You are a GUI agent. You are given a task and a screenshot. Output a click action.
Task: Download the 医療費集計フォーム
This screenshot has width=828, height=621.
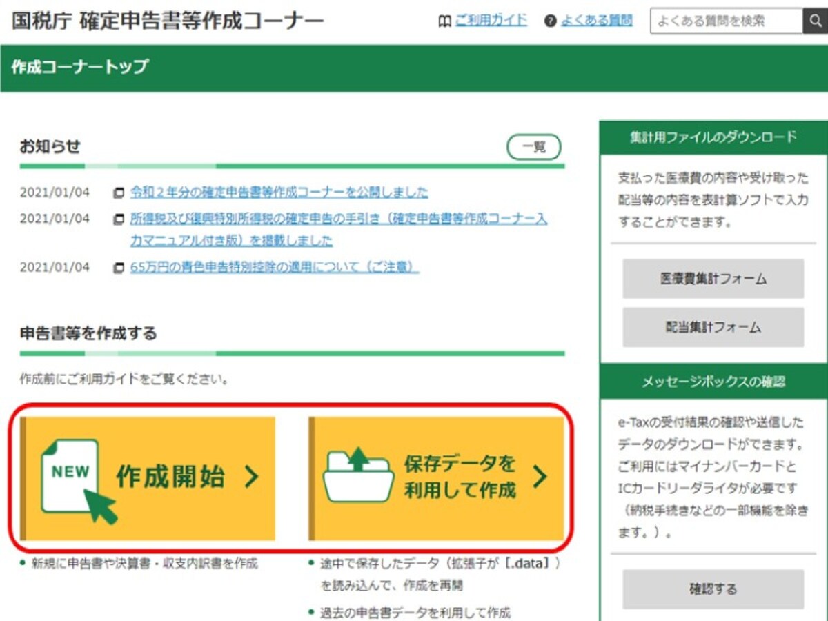click(713, 279)
